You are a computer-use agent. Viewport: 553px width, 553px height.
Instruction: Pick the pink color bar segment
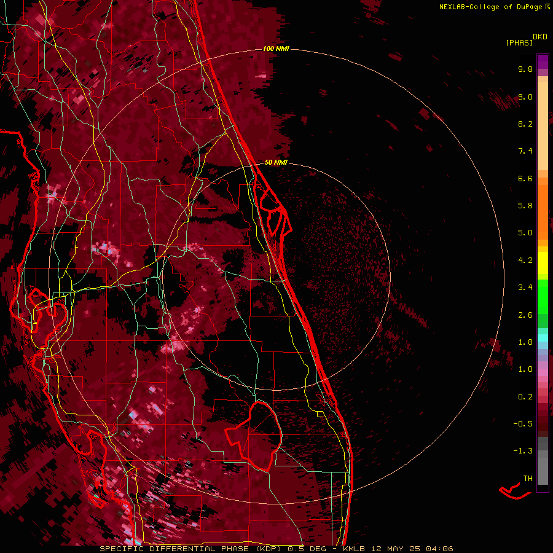[x=543, y=372]
